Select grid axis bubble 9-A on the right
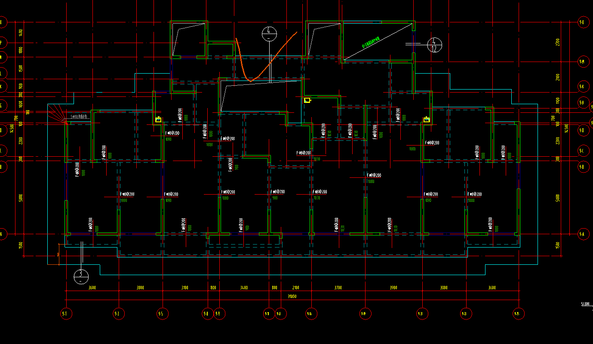 (584, 234)
